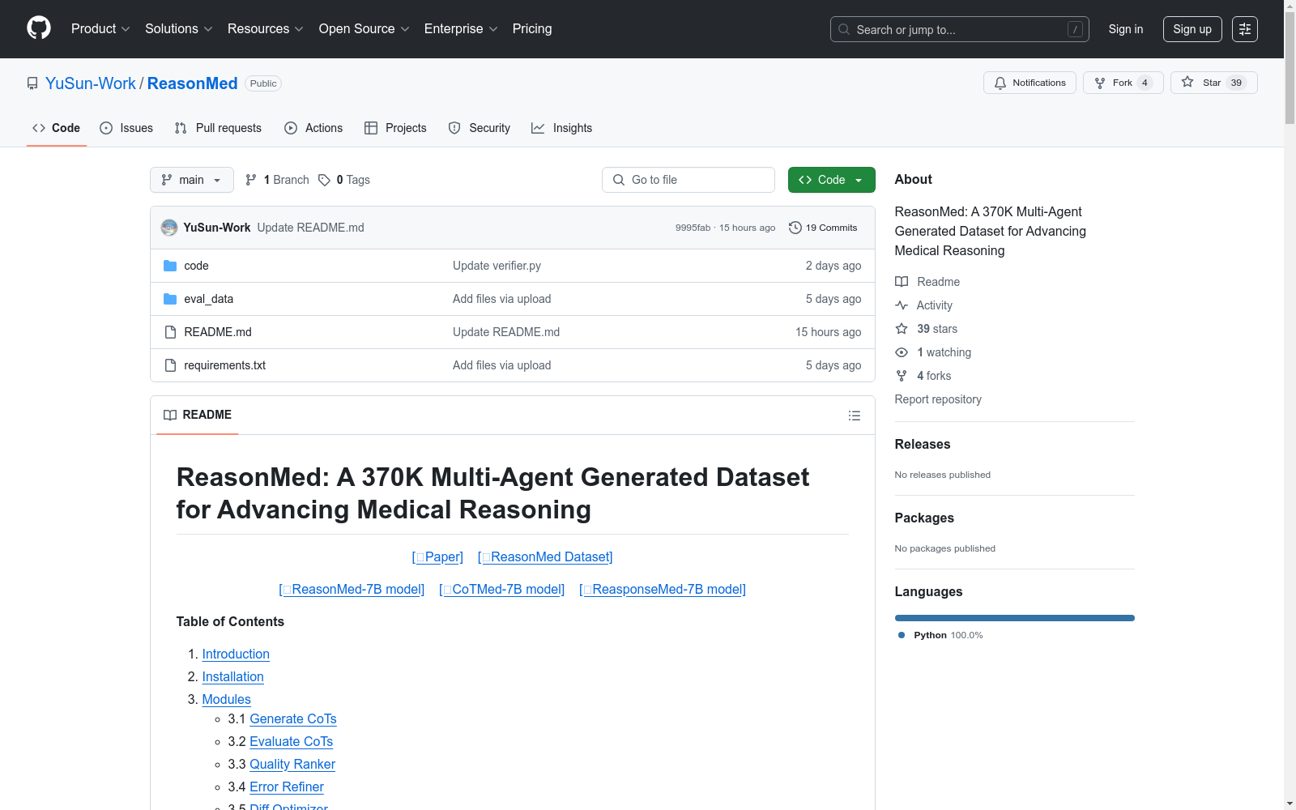Switch to the Projects tab
Screen dimensions: 1296x810
(x=395, y=128)
